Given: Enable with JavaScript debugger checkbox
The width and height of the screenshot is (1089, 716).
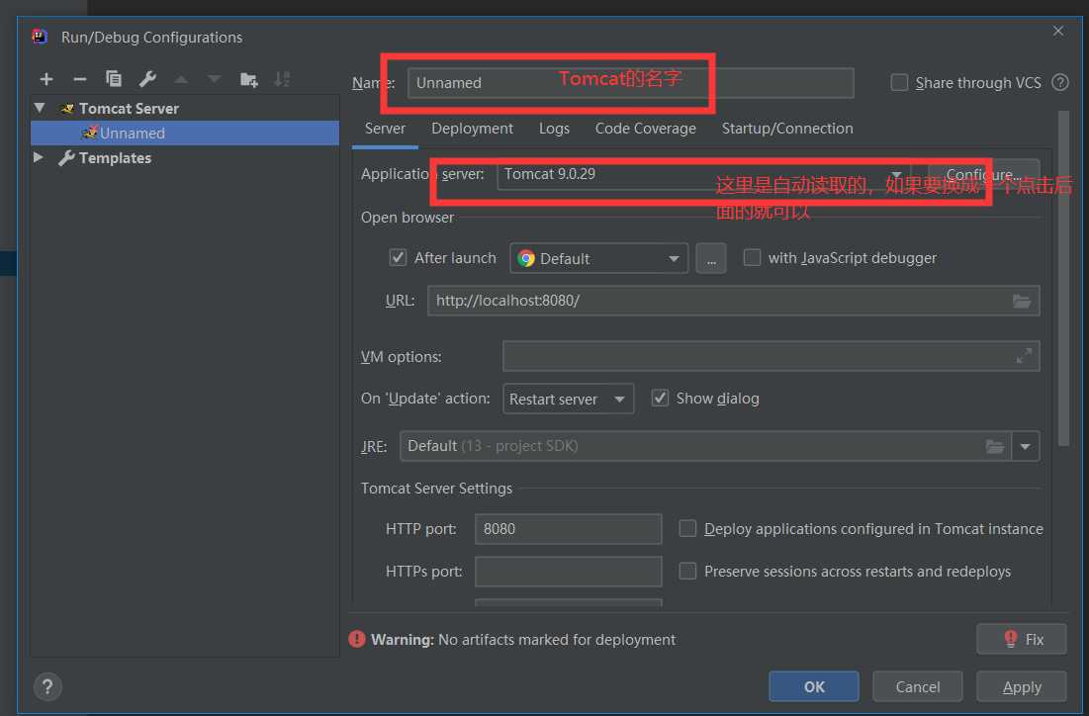Looking at the screenshot, I should pos(752,258).
